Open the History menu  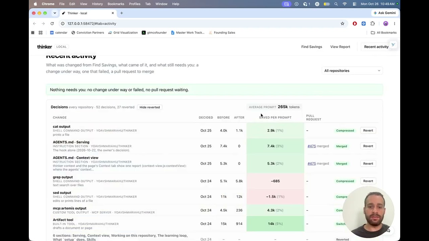coord(97,4)
